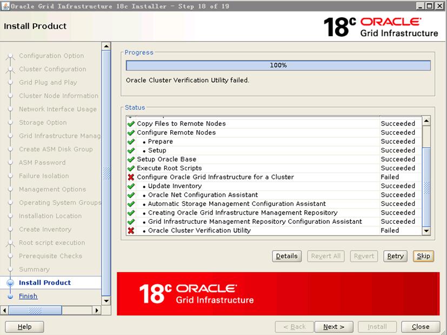Click the green check icon beside the Setup step
Screen dimensions: 447x335
[x=131, y=150]
